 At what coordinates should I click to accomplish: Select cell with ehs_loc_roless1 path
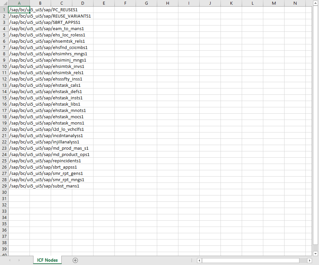[x=19, y=35]
